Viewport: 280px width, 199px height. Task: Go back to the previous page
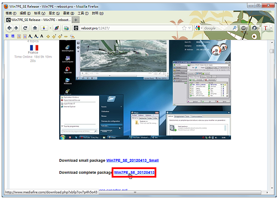point(9,28)
